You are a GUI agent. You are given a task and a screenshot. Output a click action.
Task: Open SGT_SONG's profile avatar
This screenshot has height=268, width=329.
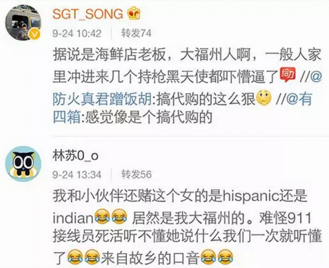23,22
